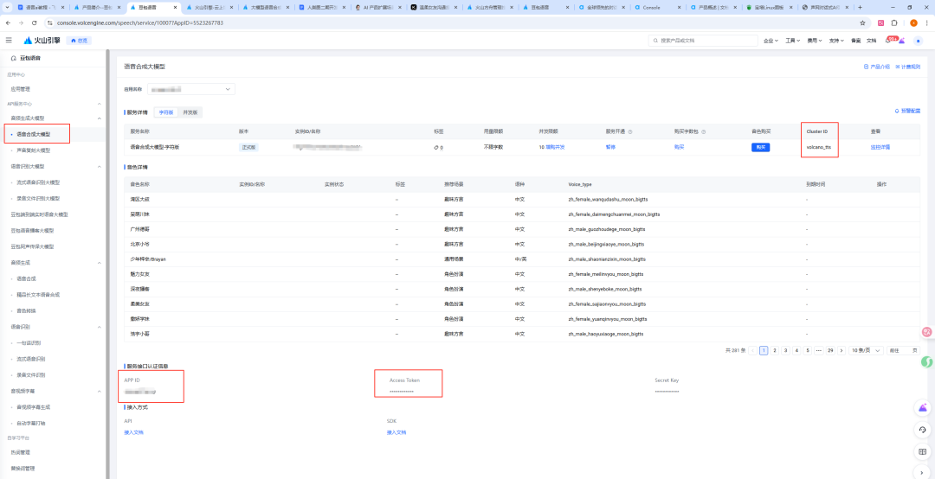Open the user account avatar in header

(919, 41)
